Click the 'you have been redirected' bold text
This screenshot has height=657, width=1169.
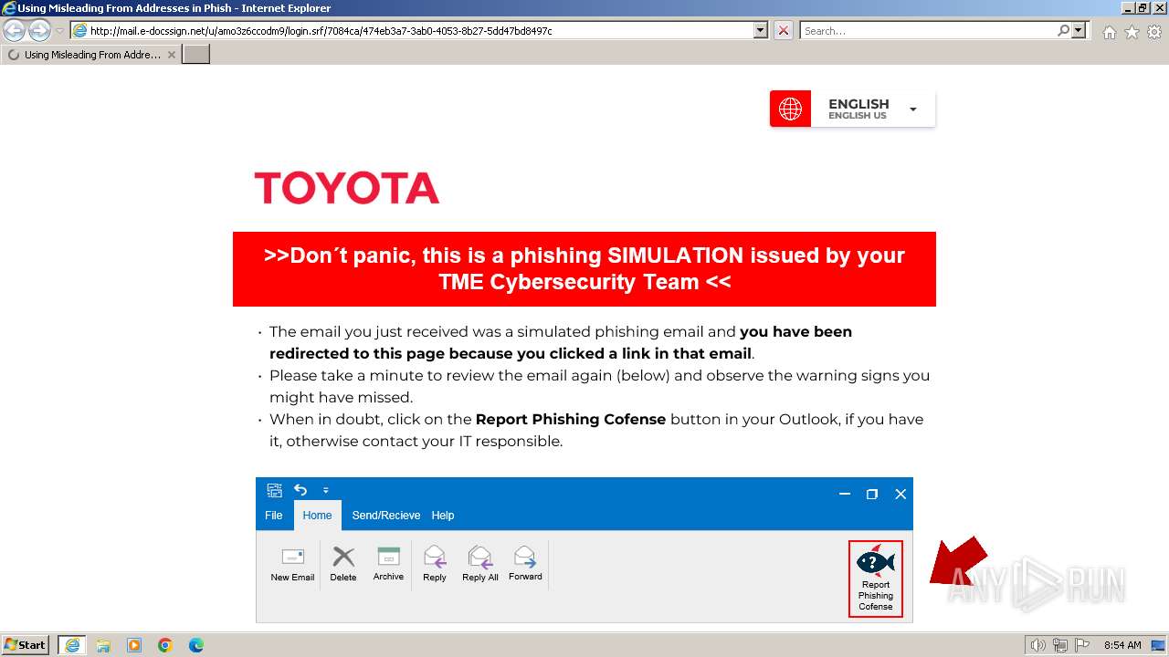[561, 343]
